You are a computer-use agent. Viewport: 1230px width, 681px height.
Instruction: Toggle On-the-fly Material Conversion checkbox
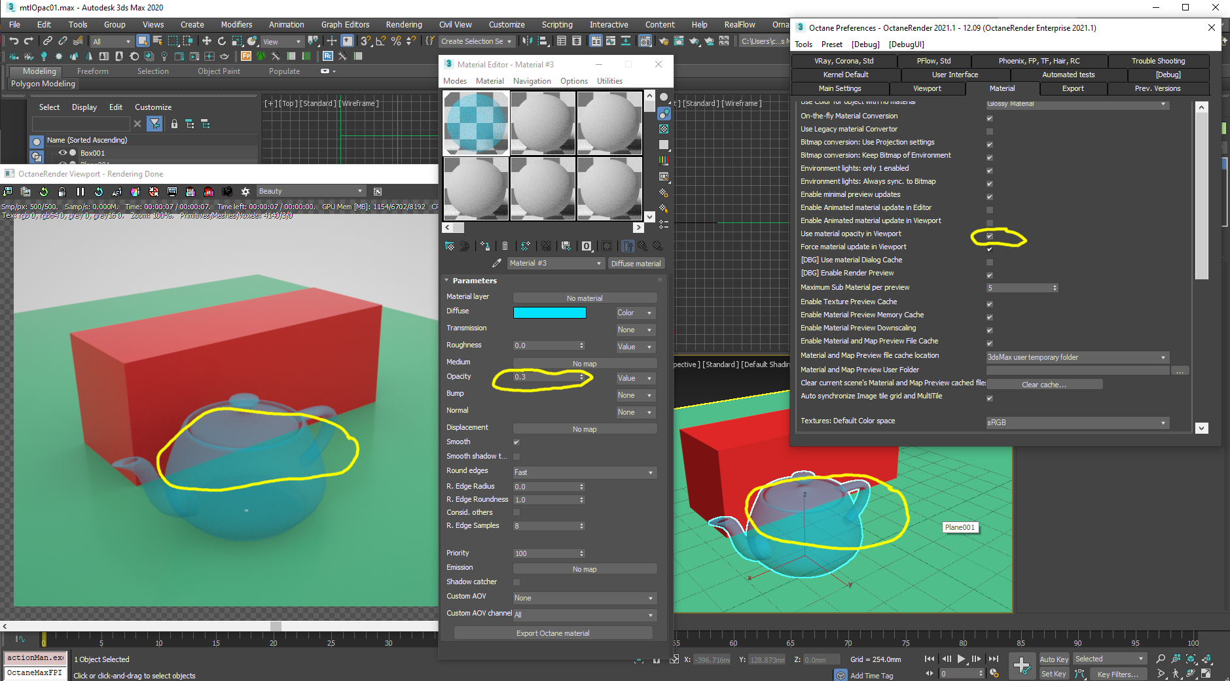coord(990,118)
